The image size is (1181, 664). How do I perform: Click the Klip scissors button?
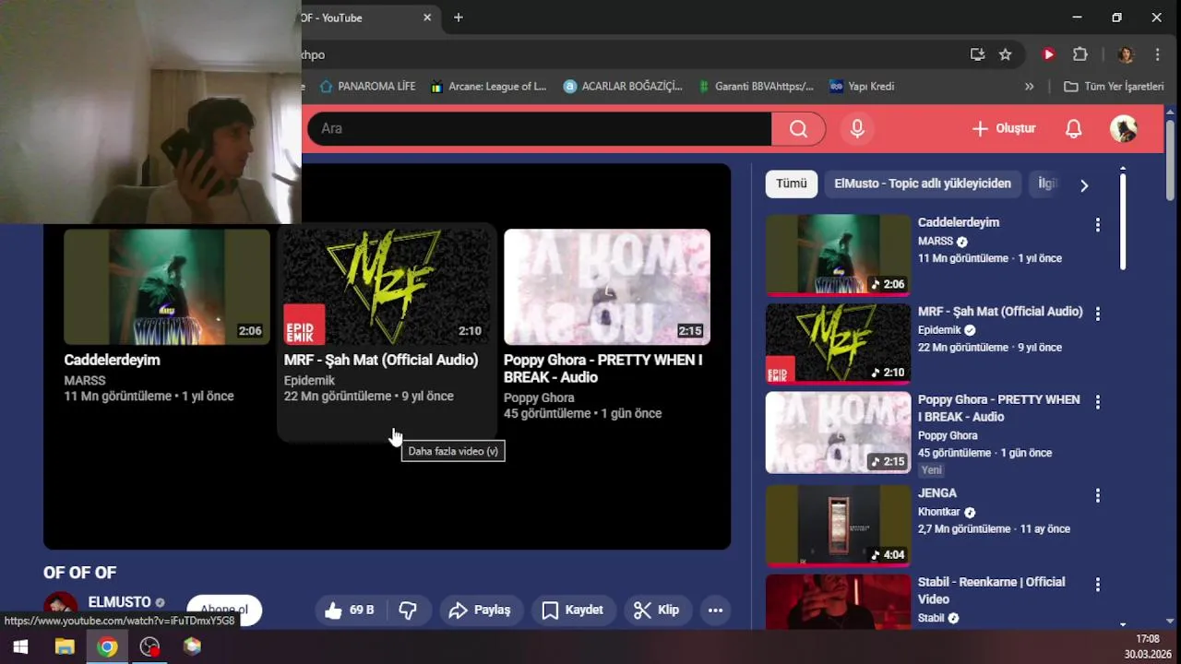click(x=656, y=610)
